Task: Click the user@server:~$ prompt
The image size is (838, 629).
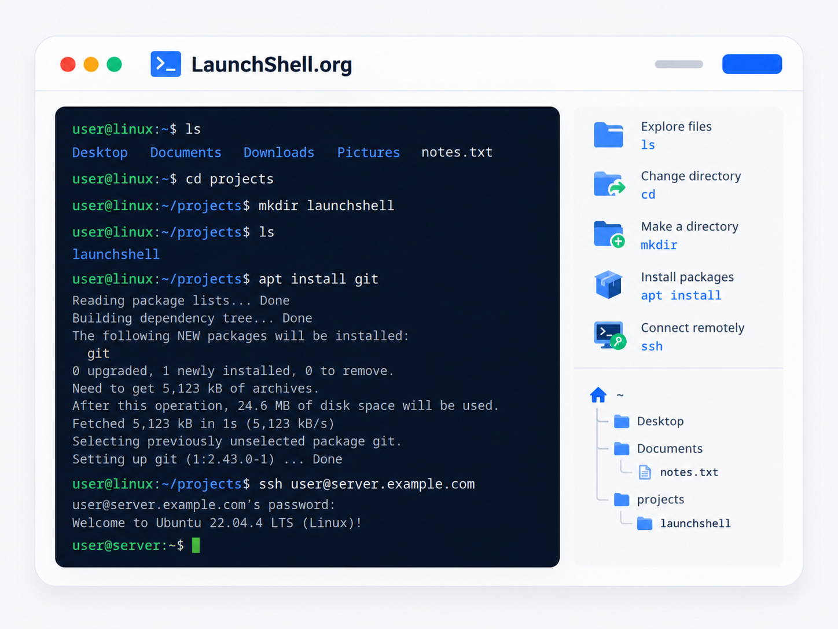Action: point(128,545)
